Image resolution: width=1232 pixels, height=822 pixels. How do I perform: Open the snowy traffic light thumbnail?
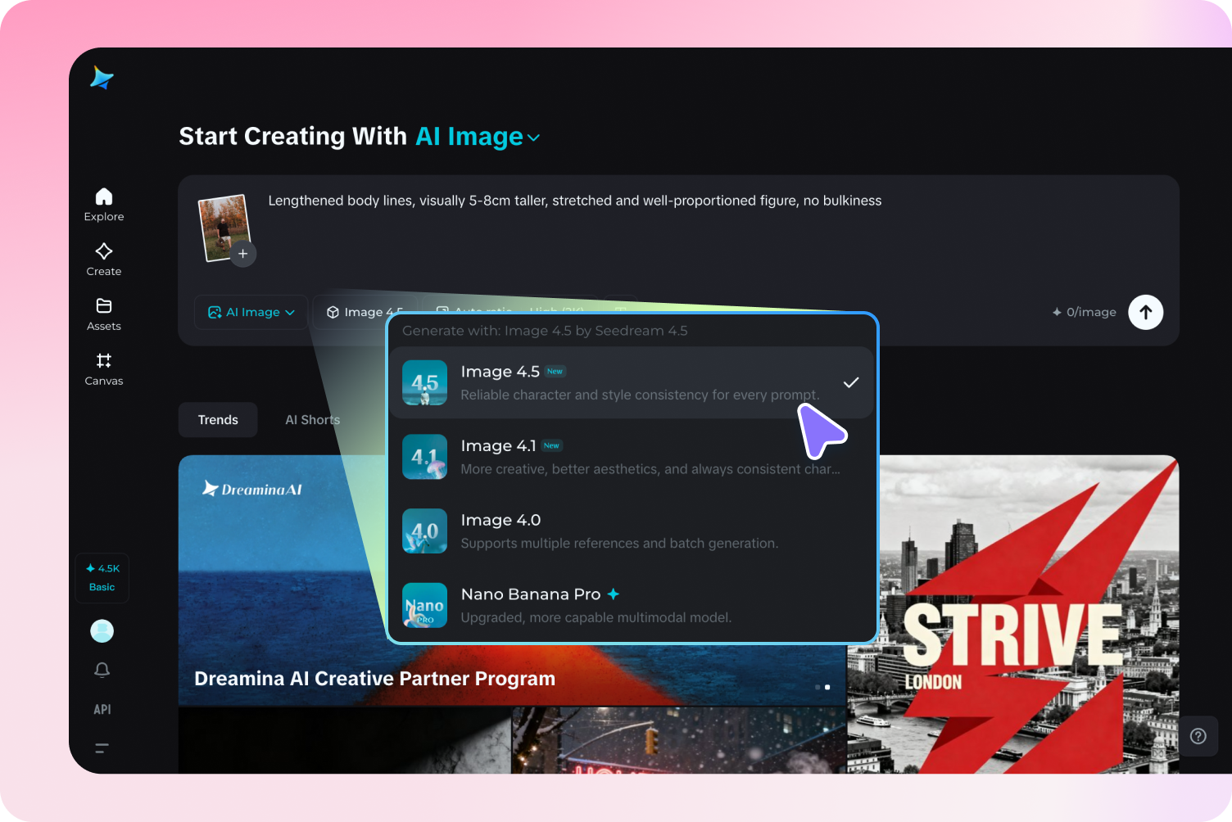(x=678, y=741)
